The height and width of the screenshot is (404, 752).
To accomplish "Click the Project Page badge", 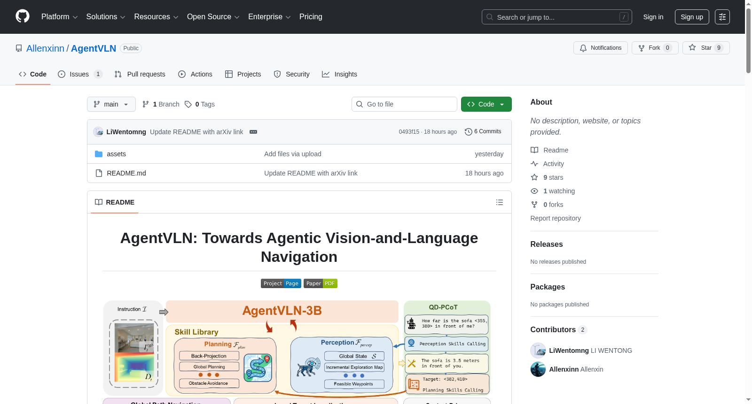I will tap(281, 283).
